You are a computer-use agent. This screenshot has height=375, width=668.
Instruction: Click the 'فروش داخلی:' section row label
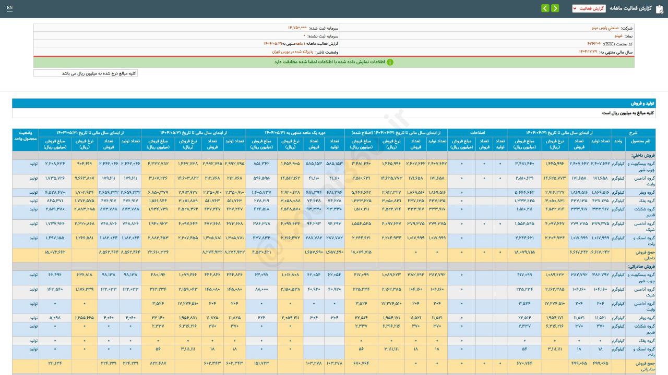pos(643,155)
